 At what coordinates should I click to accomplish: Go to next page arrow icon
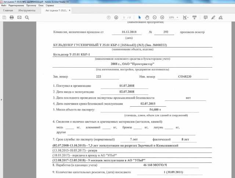click(116, 17)
